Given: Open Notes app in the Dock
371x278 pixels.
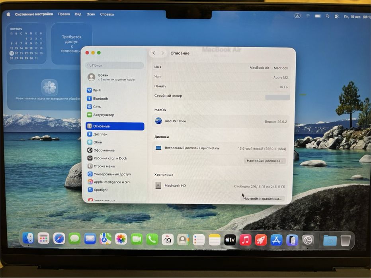Looking at the screenshot, I should 215,240.
